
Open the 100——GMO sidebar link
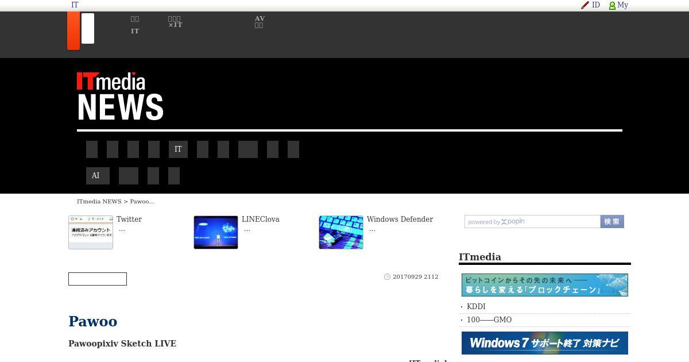pos(489,320)
